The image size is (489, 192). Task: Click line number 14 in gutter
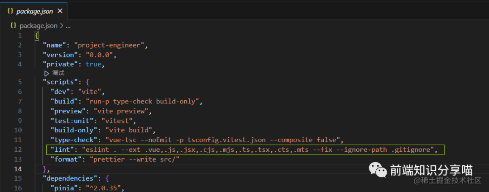[x=18, y=169]
